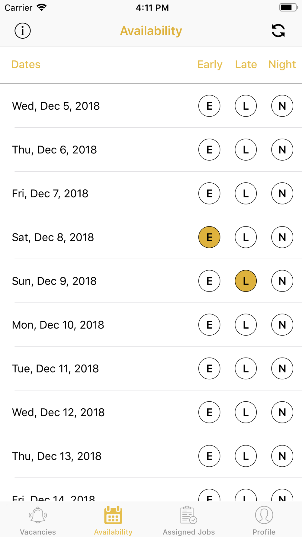Tap the info icon in header

click(23, 31)
